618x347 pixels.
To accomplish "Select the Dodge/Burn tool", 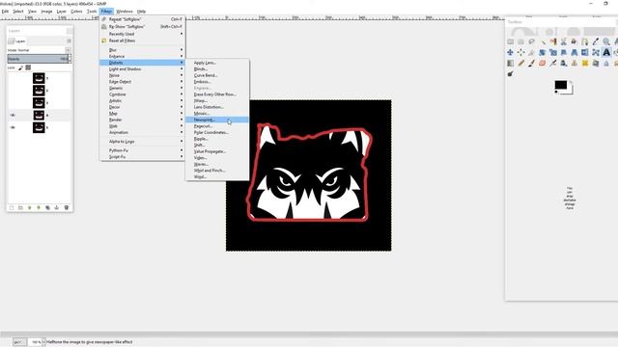I will [x=511, y=73].
